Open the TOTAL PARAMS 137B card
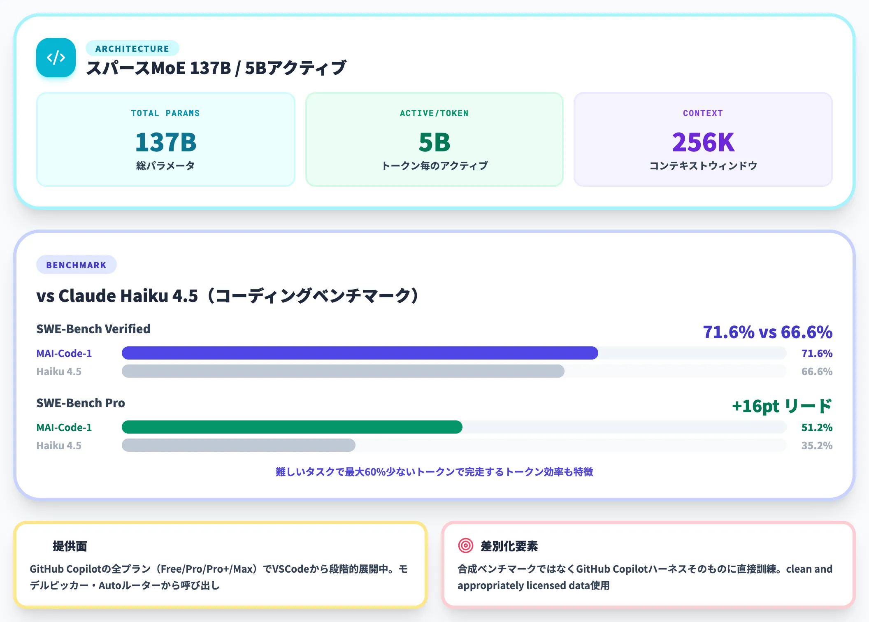 pyautogui.click(x=166, y=139)
